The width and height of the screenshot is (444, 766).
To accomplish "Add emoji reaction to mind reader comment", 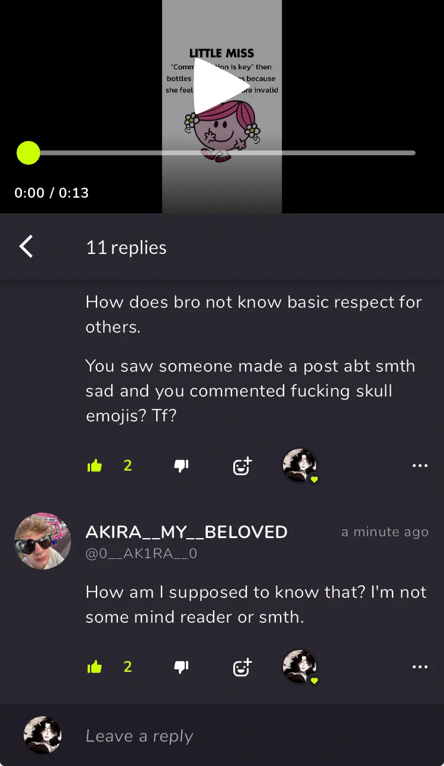I will pos(242,667).
